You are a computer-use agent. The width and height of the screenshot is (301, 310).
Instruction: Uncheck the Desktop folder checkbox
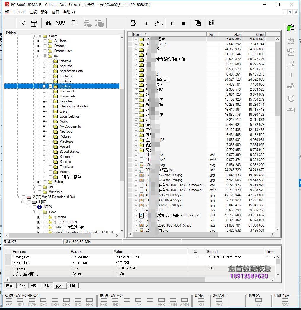50,86
